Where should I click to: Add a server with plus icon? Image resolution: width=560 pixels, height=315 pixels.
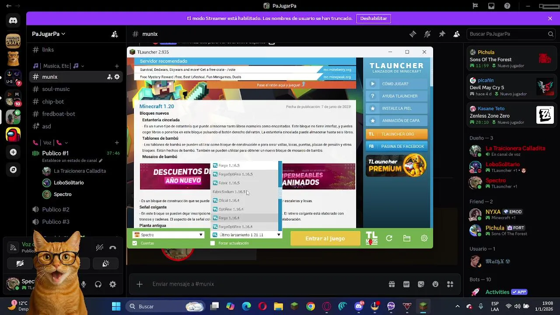coord(13,152)
